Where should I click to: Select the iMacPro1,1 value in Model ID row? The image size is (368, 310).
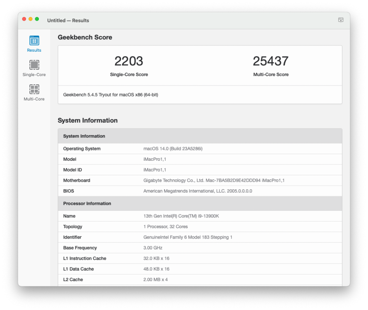[155, 169]
